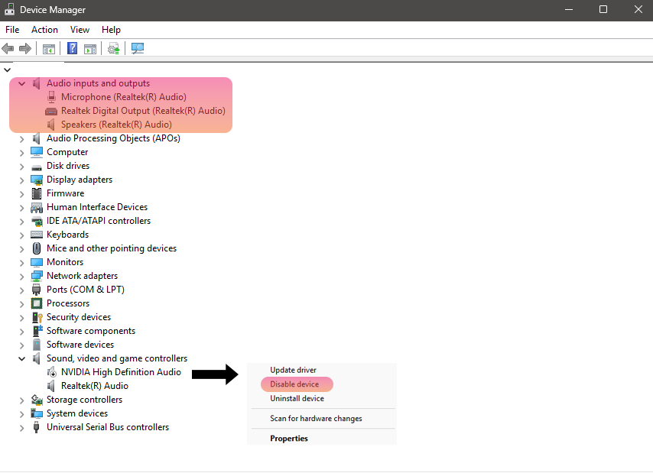Expand the Monitors chevron
This screenshot has height=473, width=653.
point(21,263)
